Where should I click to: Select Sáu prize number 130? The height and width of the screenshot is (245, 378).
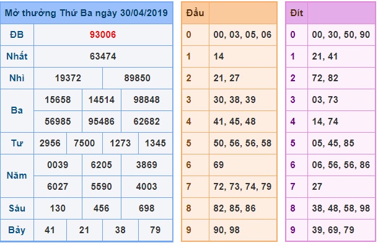coord(58,208)
